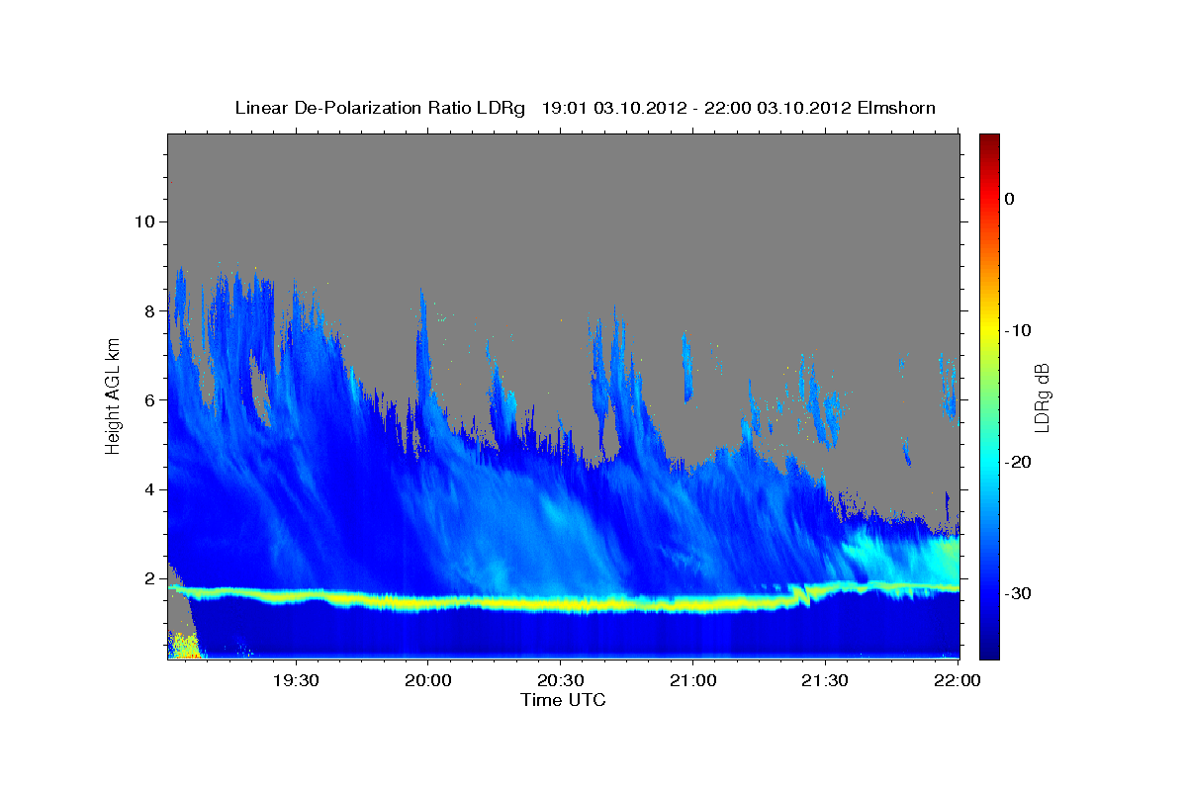The width and height of the screenshot is (1187, 791).
Task: Click the colorbar label '0'
Action: pos(1009,199)
